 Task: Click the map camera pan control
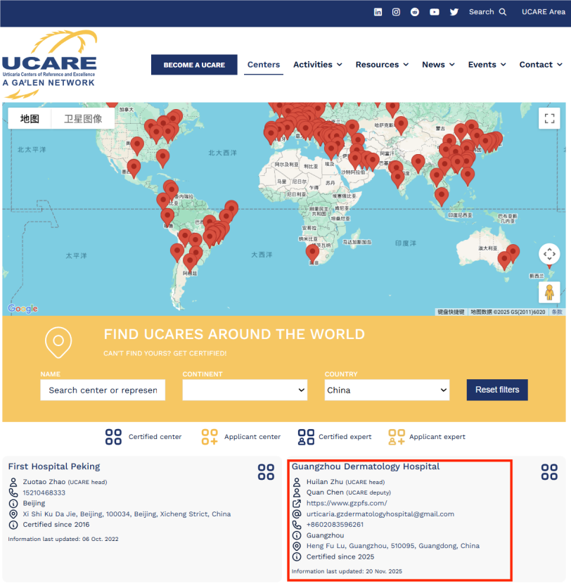pos(549,254)
